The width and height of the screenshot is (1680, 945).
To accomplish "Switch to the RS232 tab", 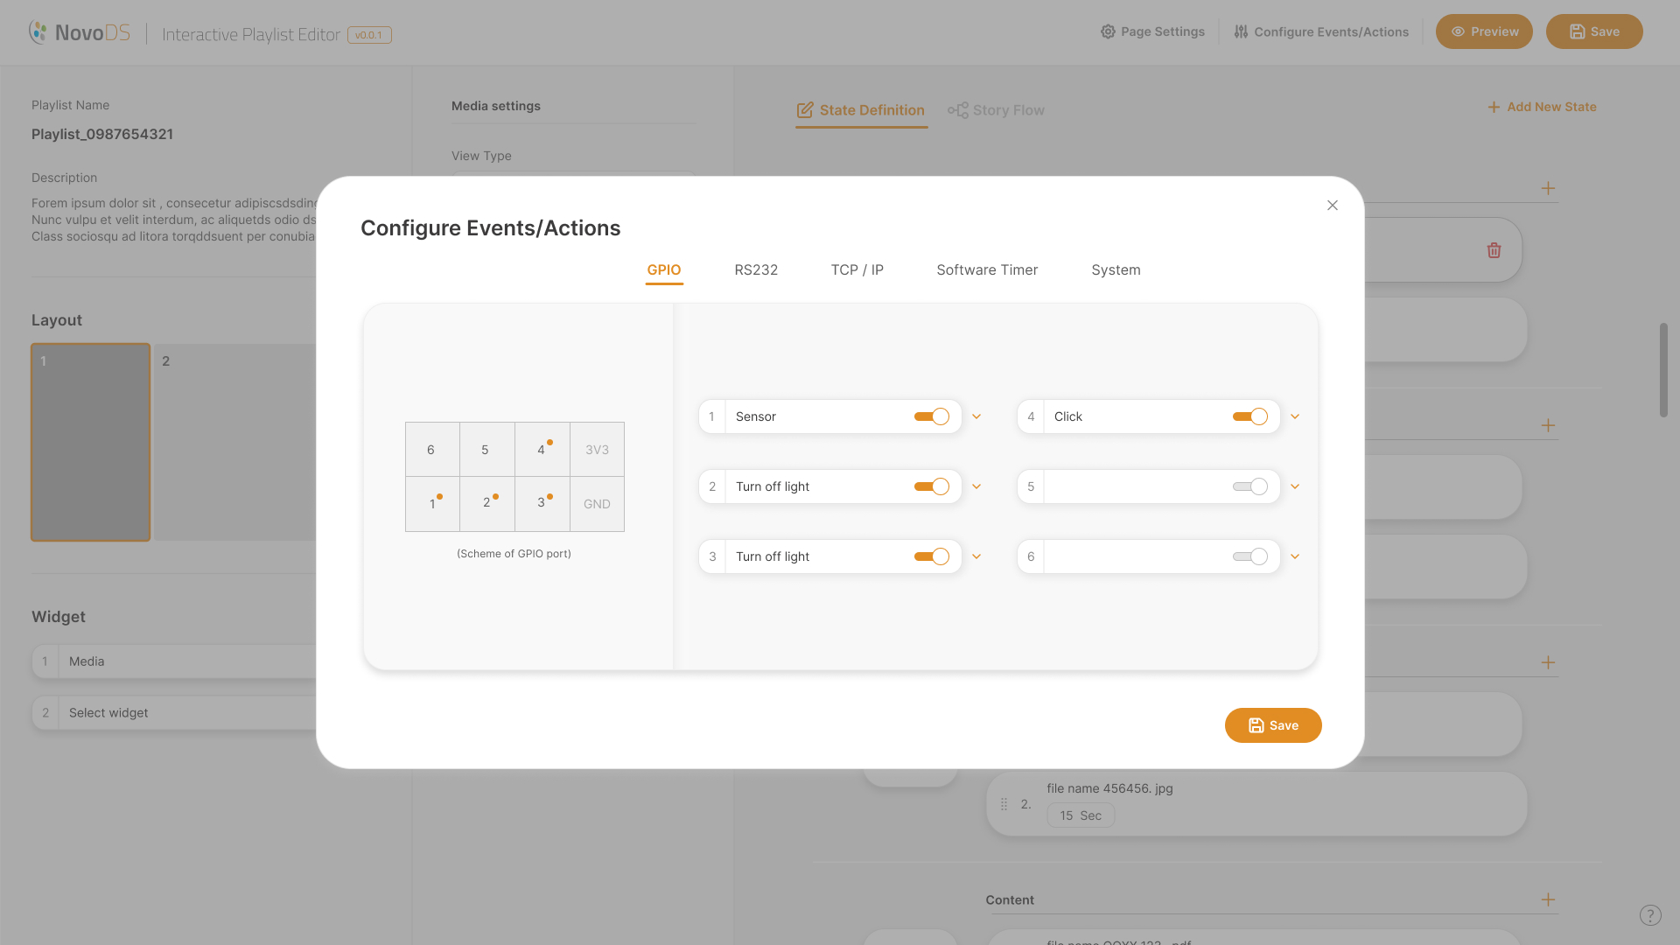I will pyautogui.click(x=756, y=270).
